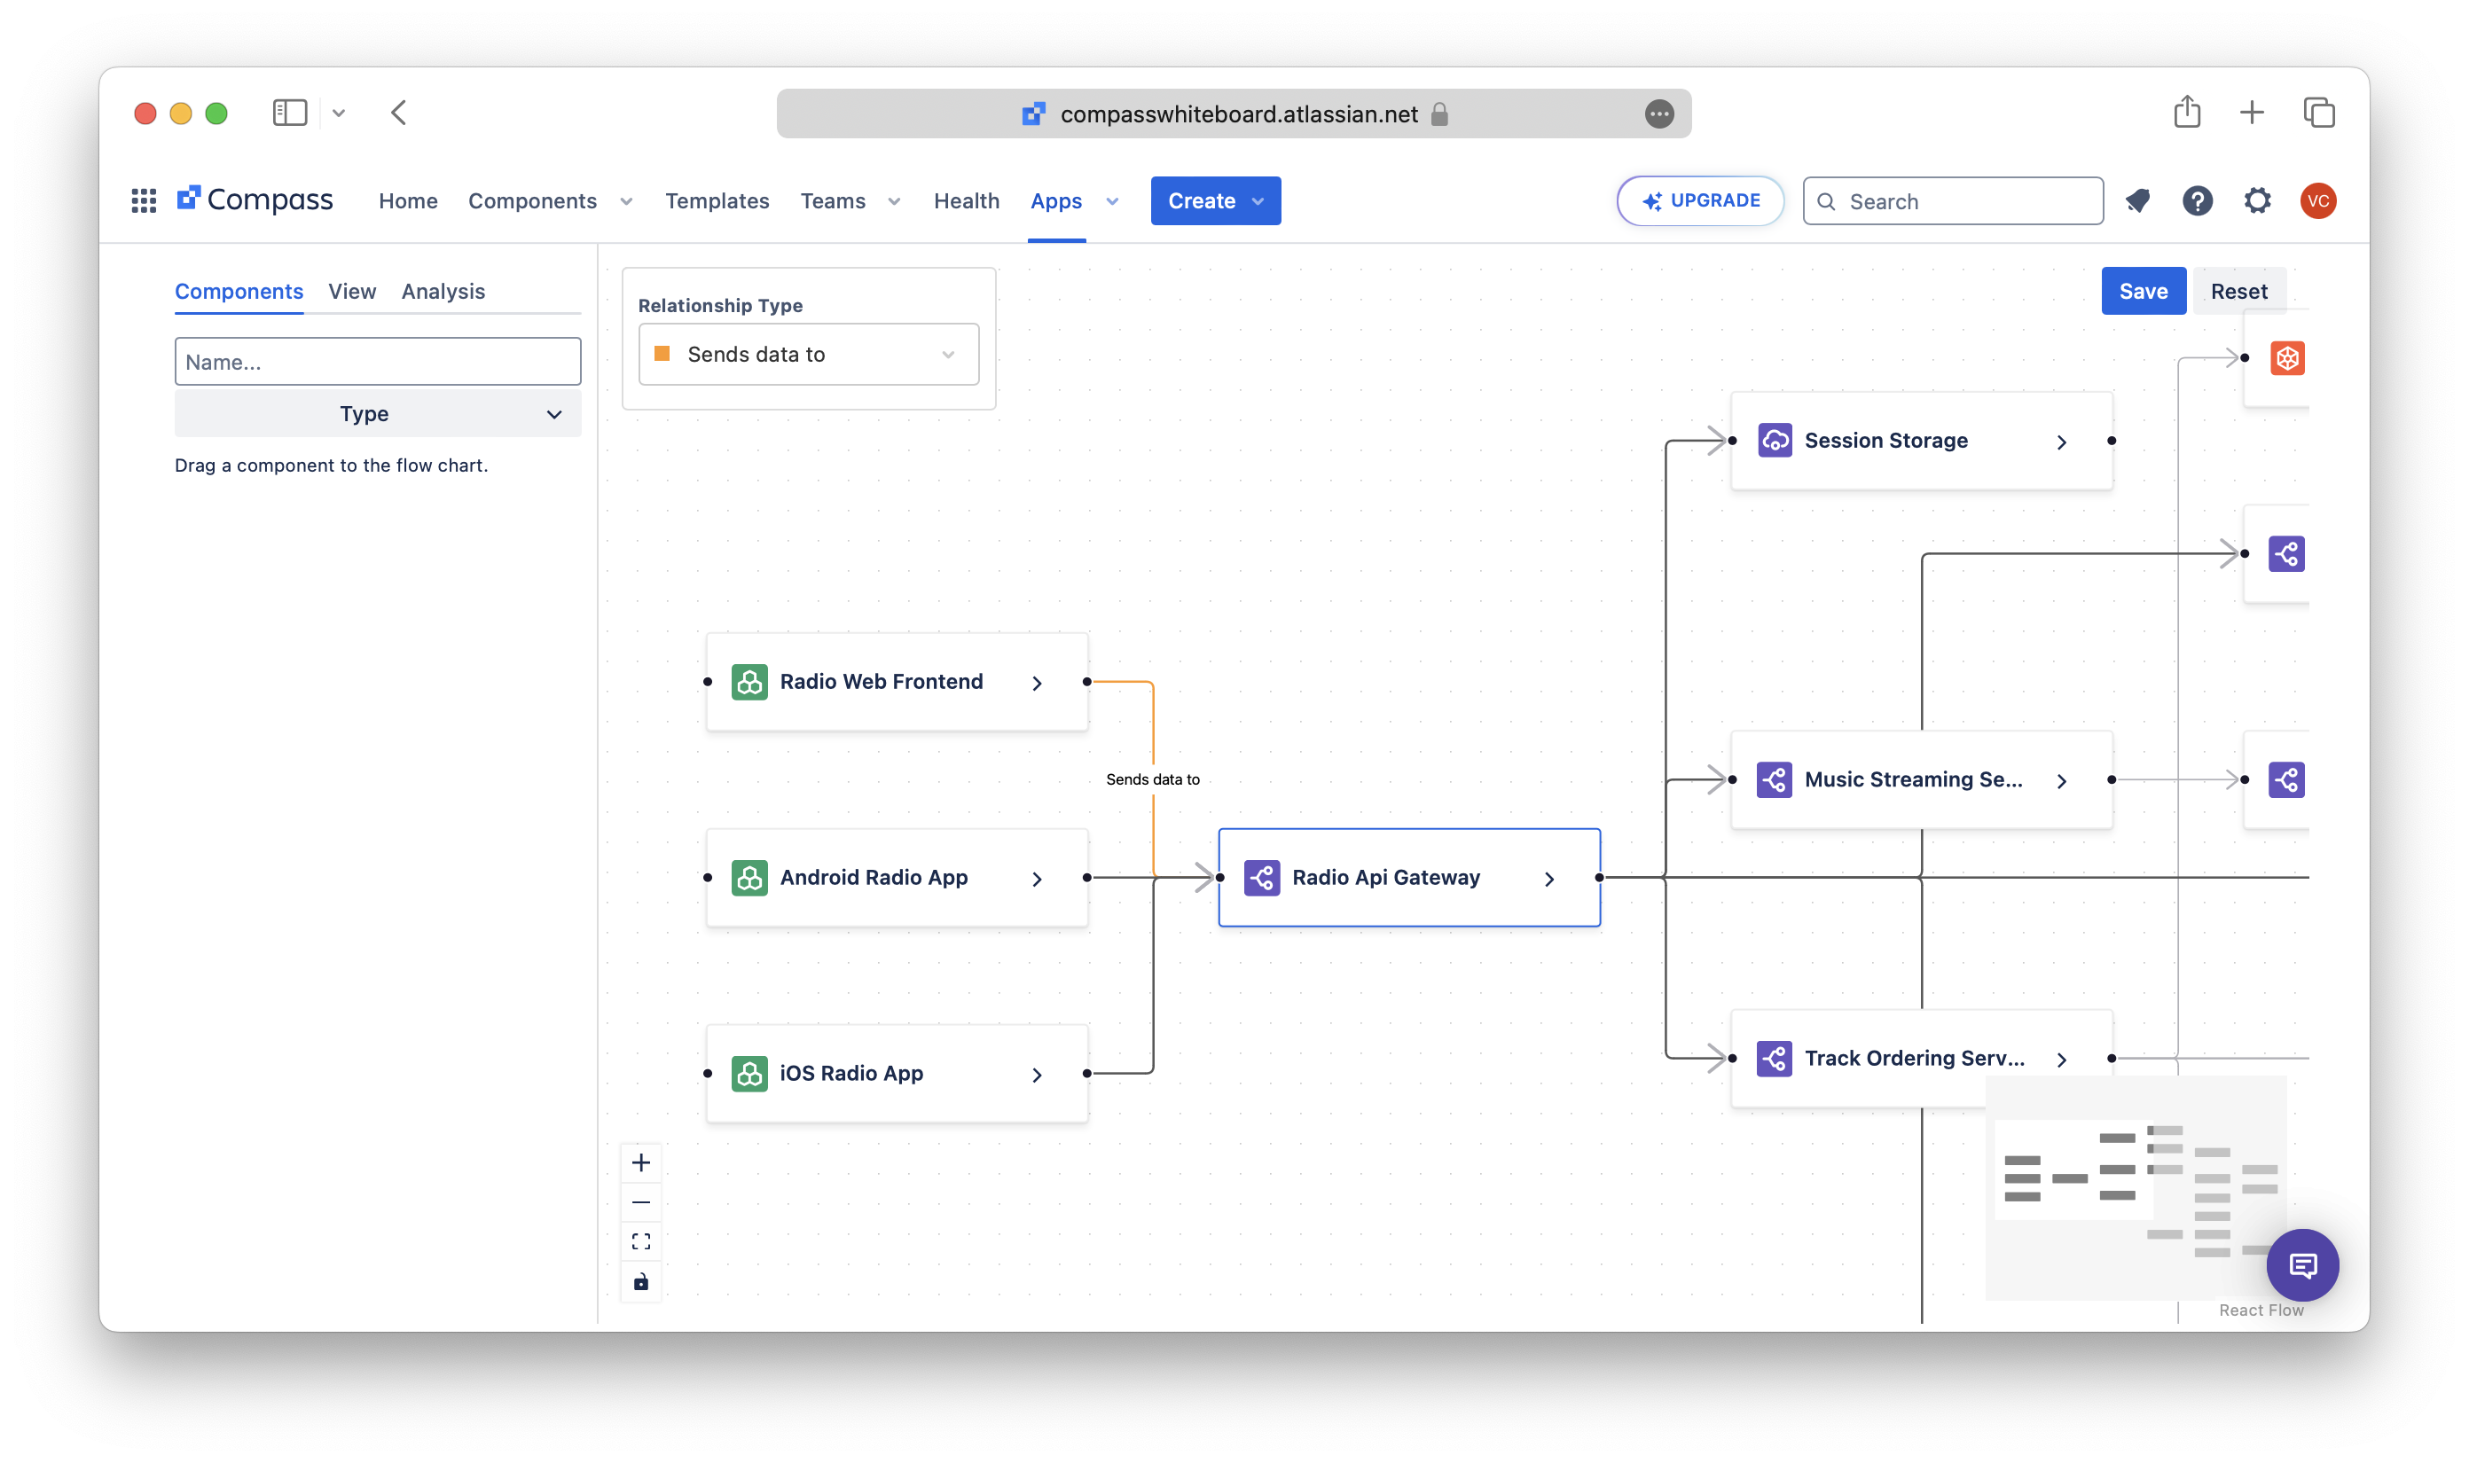Click the orange Sends data to swatch
This screenshot has height=1463, width=2469.
pos(662,354)
